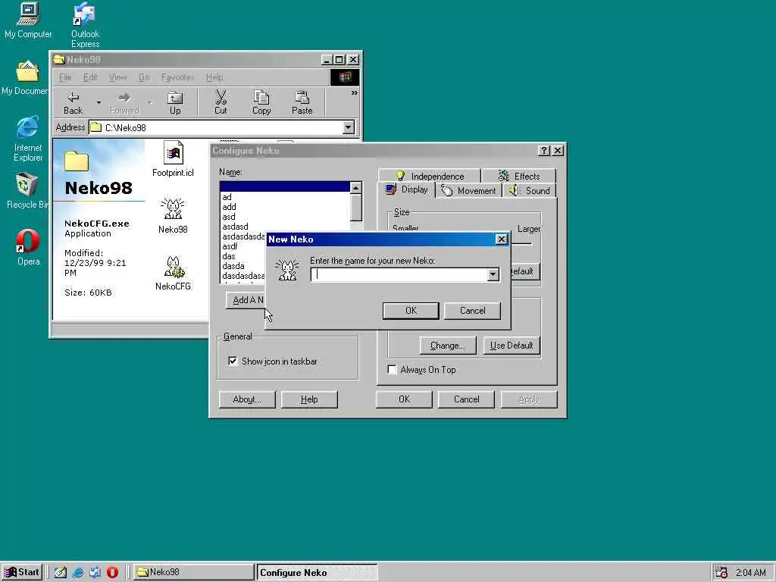The width and height of the screenshot is (776, 582).
Task: Launch Outlook Express from quick launch
Action: pos(95,572)
